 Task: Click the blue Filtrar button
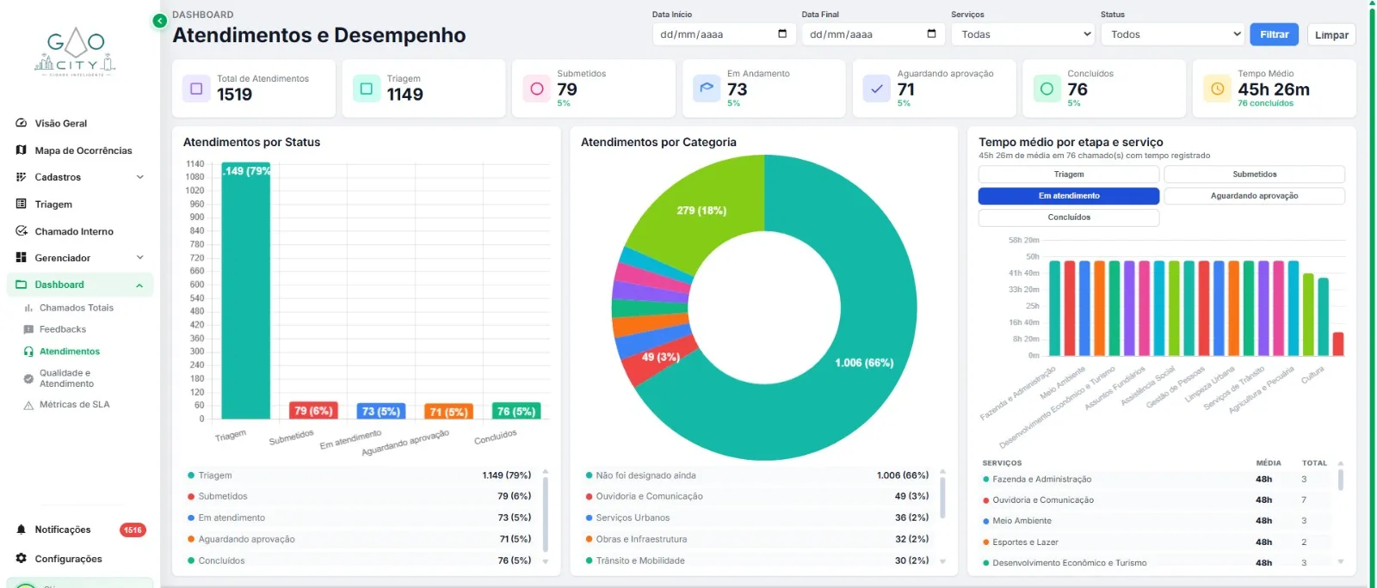tap(1274, 34)
